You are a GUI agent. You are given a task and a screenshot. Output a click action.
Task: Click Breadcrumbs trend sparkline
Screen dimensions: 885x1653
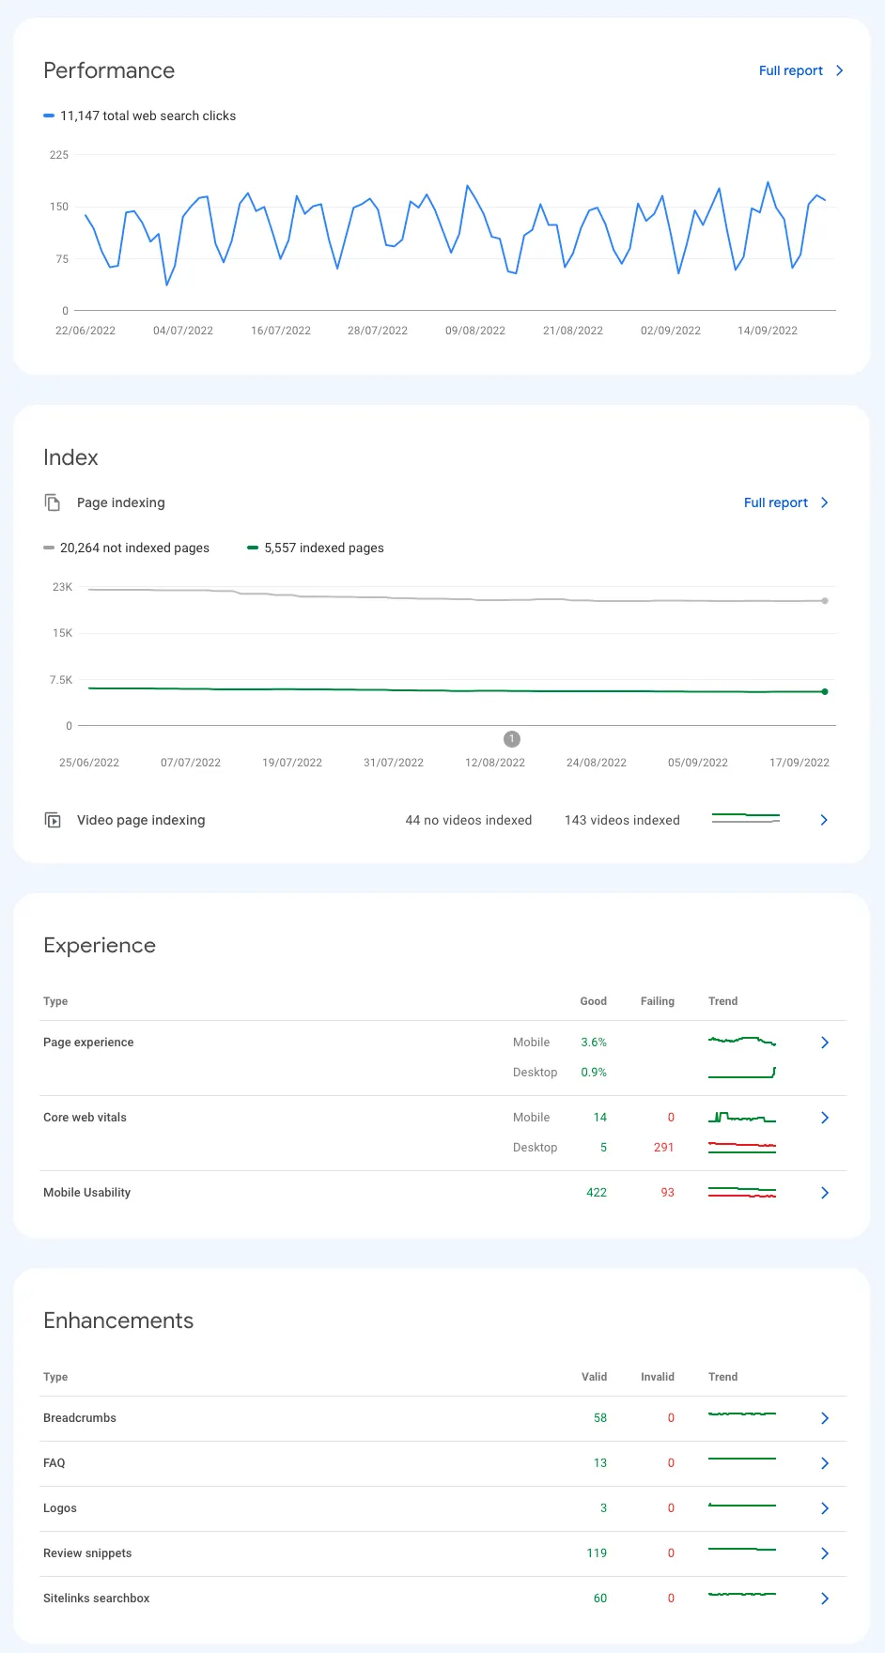[x=742, y=1414]
